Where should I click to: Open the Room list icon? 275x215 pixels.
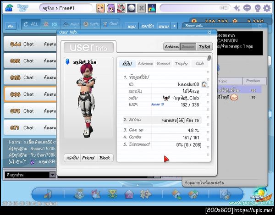click(x=9, y=8)
